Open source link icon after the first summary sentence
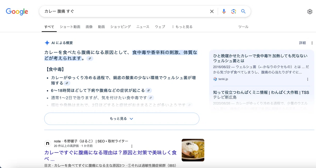The image size is (316, 168). coord(90,58)
